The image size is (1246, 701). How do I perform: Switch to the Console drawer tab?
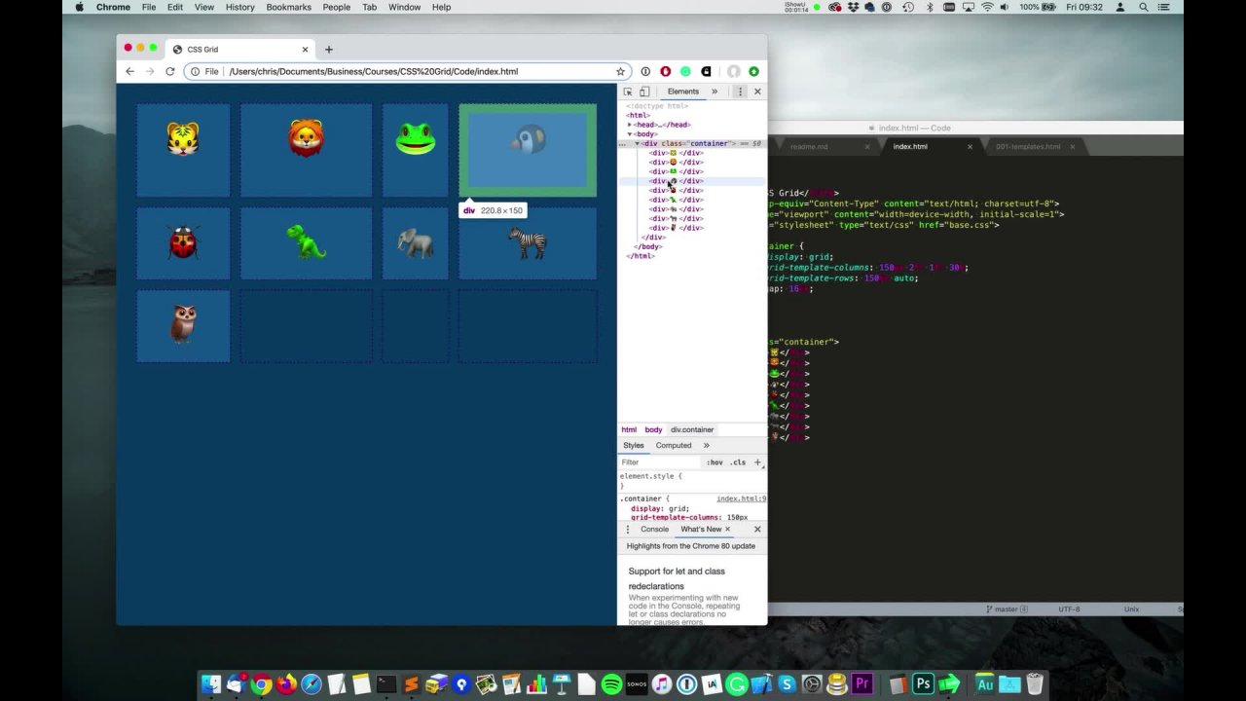[x=654, y=530]
